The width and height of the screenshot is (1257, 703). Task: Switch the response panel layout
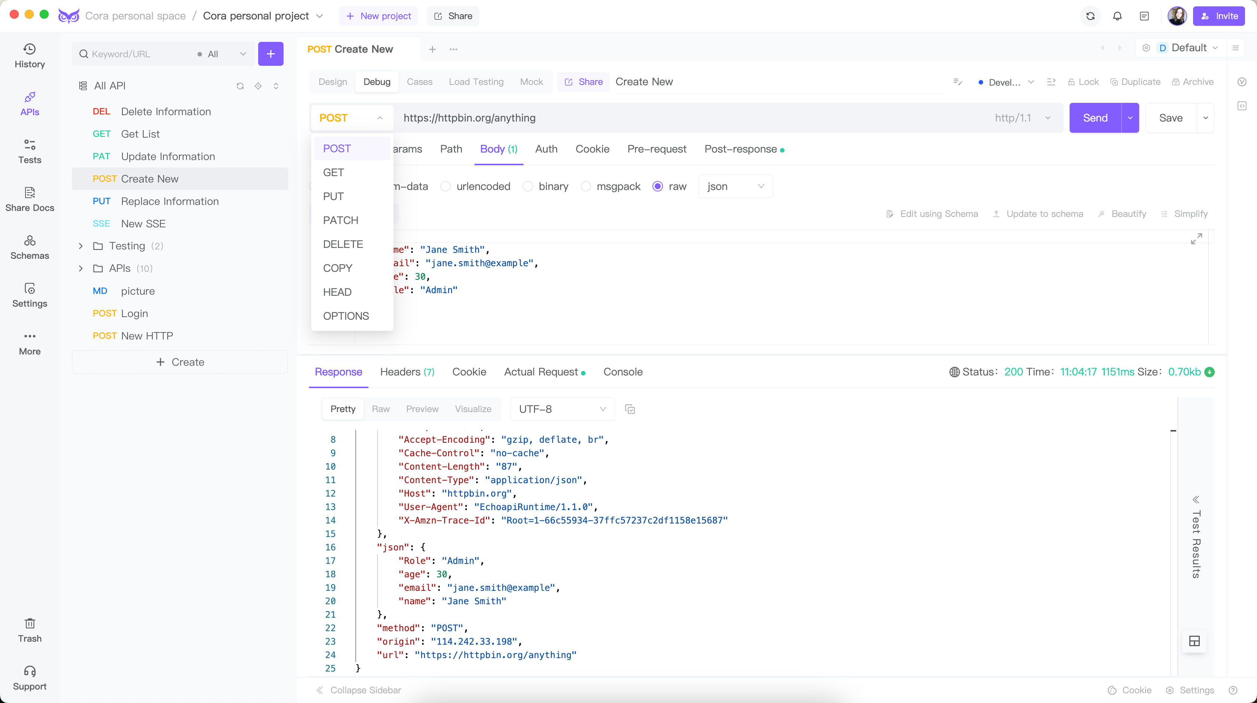point(1194,641)
